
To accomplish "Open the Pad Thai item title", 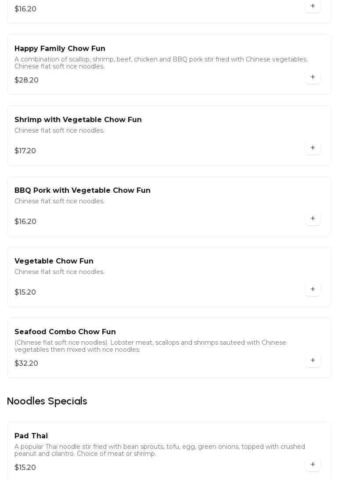I will 31,436.
